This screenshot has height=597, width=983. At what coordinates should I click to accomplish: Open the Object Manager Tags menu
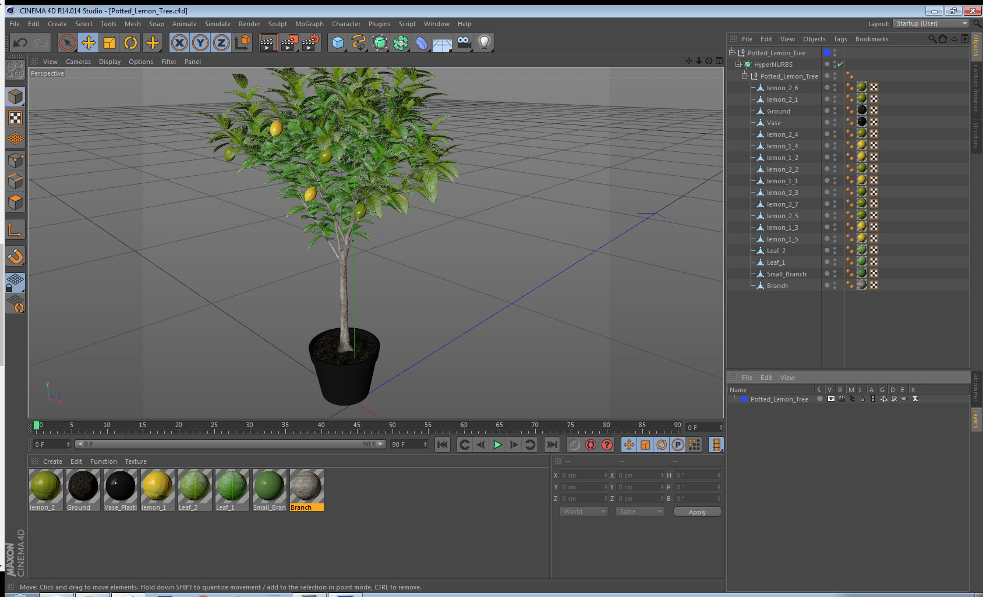coord(840,39)
